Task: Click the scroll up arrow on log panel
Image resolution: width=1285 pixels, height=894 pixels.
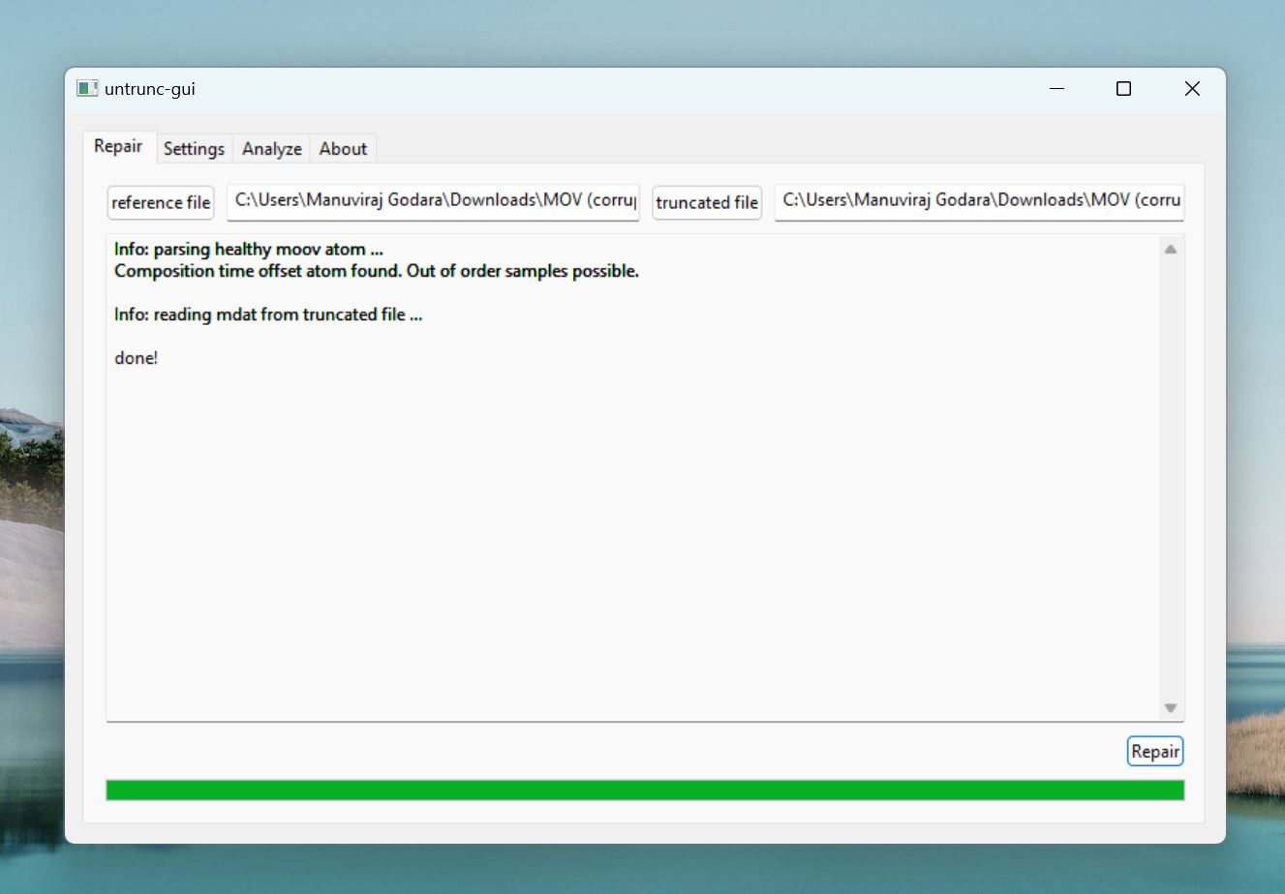Action: click(1170, 247)
